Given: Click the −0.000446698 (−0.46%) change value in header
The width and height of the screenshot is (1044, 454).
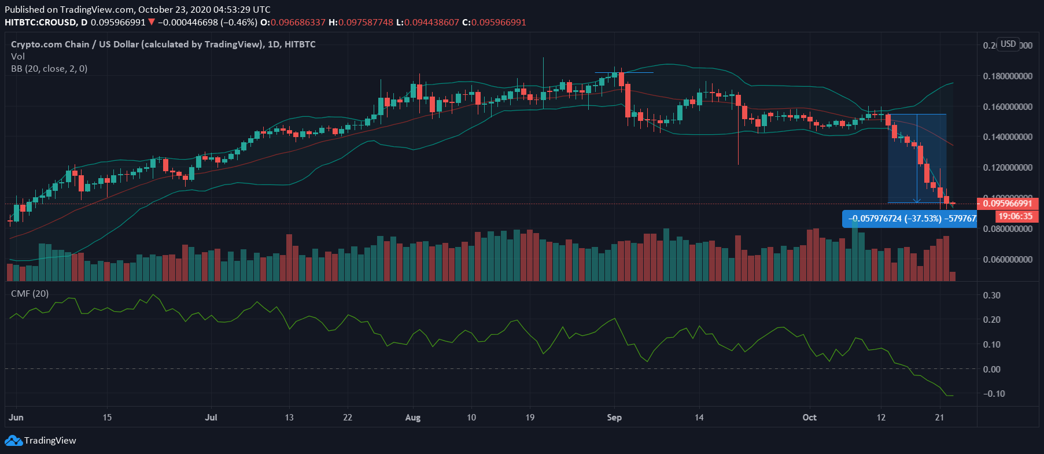Looking at the screenshot, I should click(x=208, y=22).
